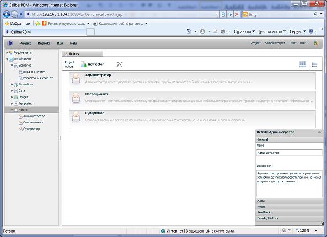Screen dimensions: 327x237
Task: Click the IE Home icon
Action: pos(189,31)
